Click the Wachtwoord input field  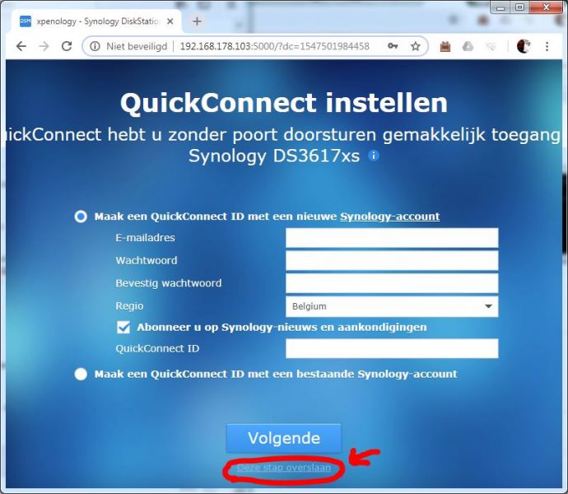pos(392,261)
